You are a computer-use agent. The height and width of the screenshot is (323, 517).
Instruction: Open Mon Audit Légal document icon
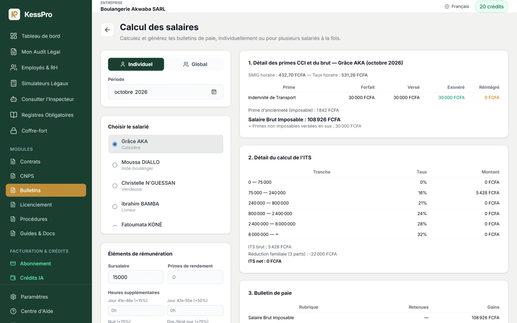[14, 52]
